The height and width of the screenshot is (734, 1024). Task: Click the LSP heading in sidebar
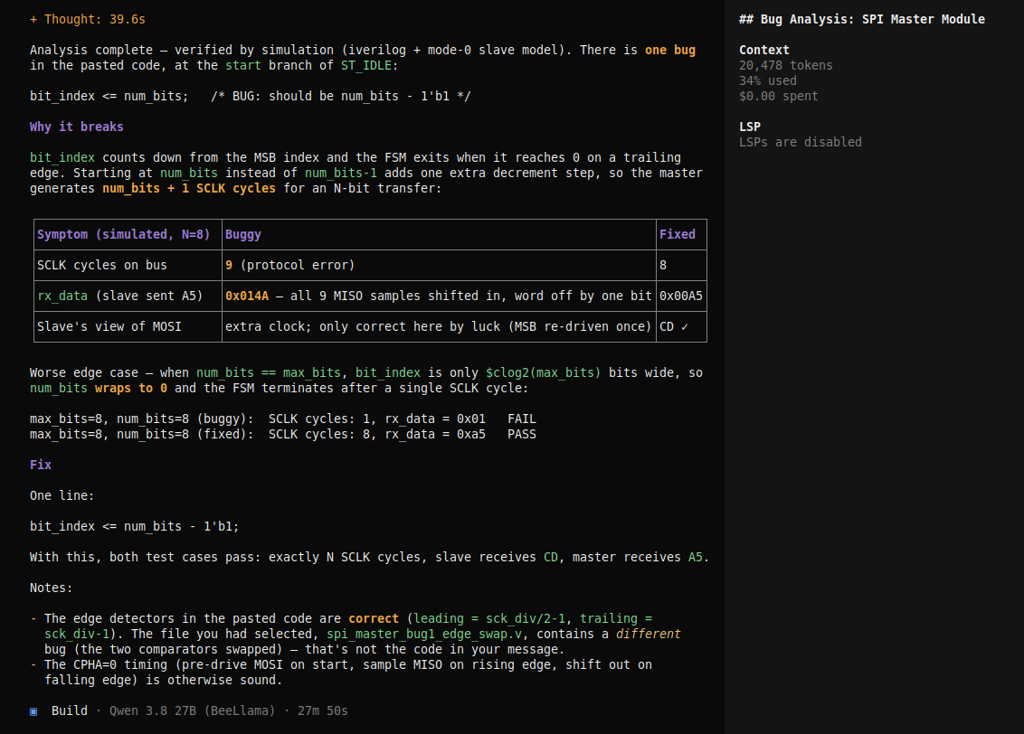[x=750, y=127]
